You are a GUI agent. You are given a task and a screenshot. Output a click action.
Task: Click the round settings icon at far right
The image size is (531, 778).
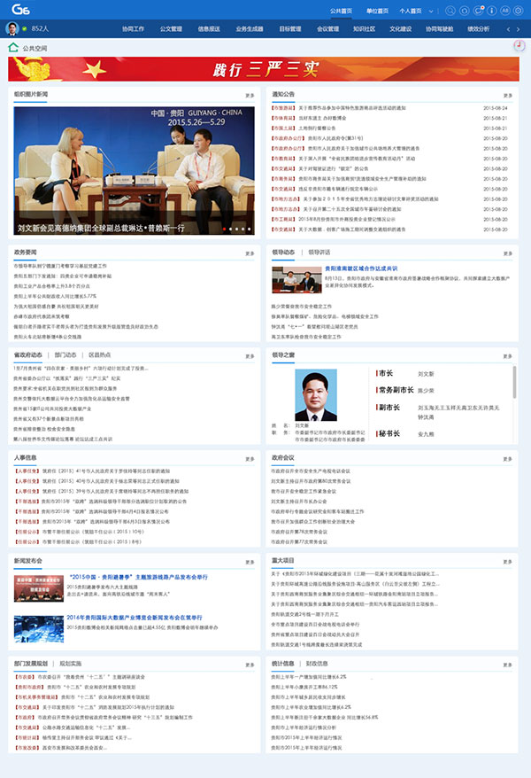tap(519, 11)
